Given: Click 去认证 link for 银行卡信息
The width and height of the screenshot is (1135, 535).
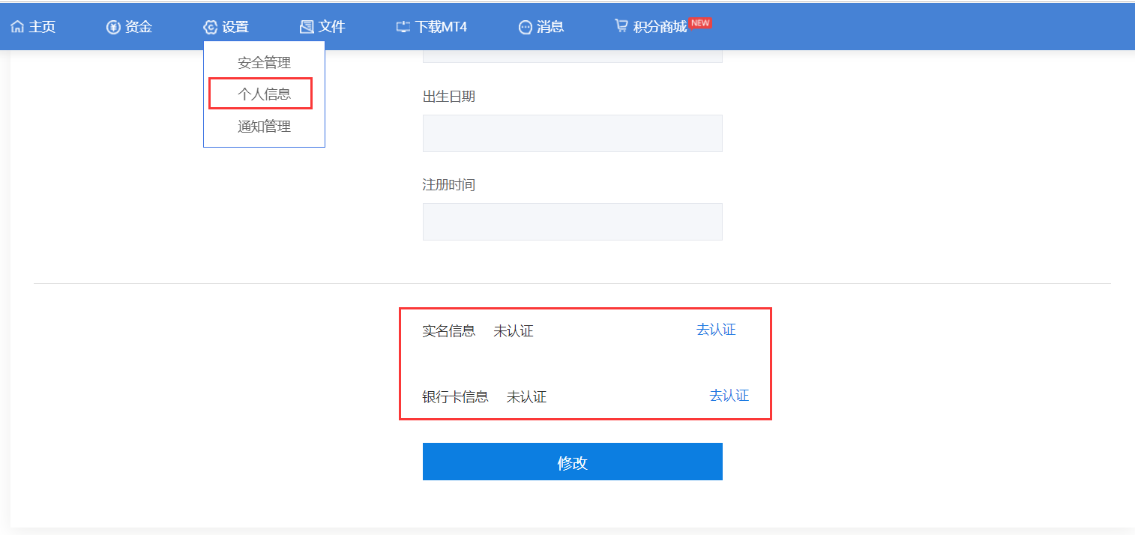Looking at the screenshot, I should pos(729,396).
